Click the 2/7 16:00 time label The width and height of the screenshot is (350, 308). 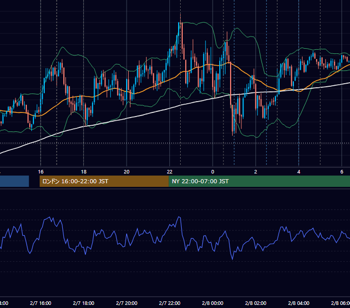click(41, 303)
